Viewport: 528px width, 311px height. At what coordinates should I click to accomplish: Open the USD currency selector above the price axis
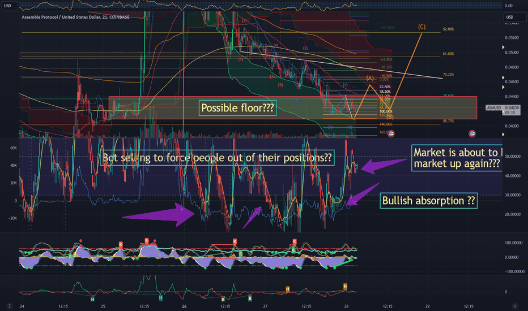pos(515,17)
